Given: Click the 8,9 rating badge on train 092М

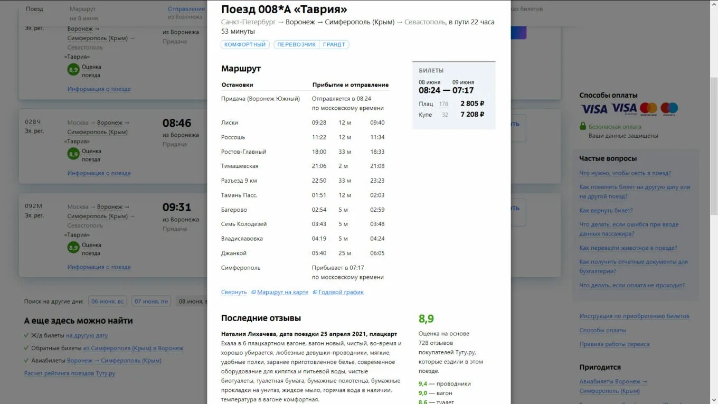Looking at the screenshot, I should tap(73, 248).
